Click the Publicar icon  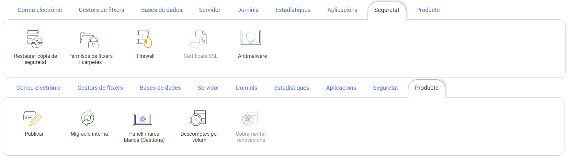click(33, 118)
